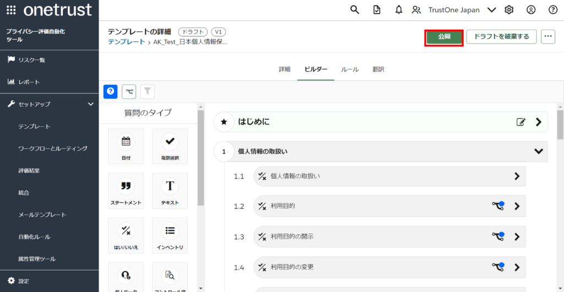Collapse section 1 個人情報の取扱い
The height and width of the screenshot is (292, 564).
point(539,152)
